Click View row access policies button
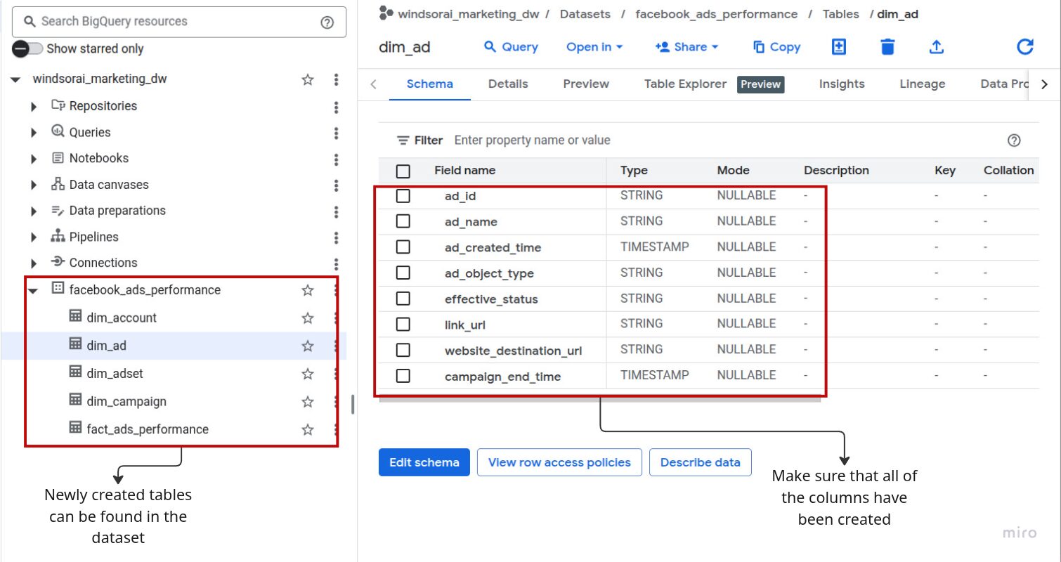1061x562 pixels. (559, 462)
